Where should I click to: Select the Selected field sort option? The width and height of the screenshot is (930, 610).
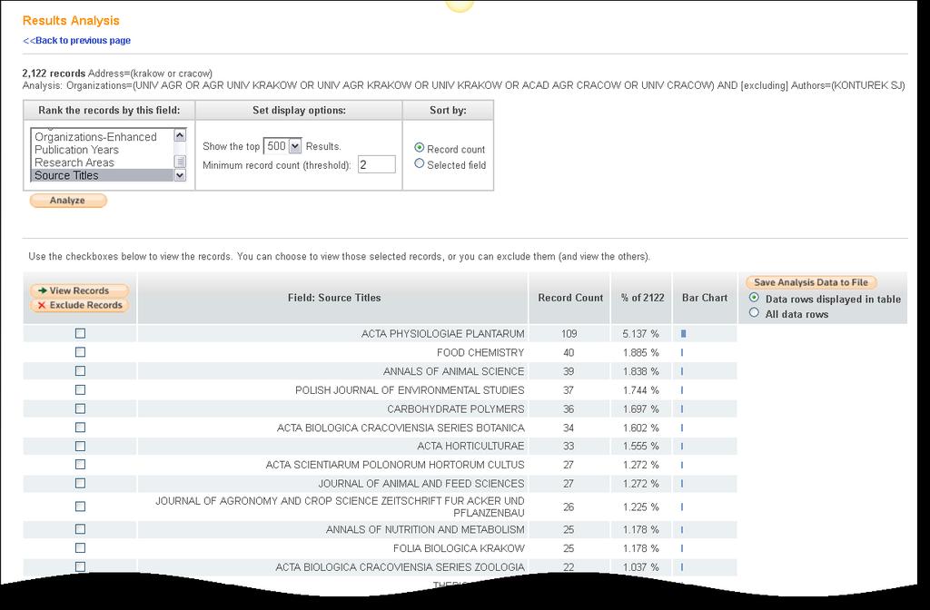(x=420, y=163)
